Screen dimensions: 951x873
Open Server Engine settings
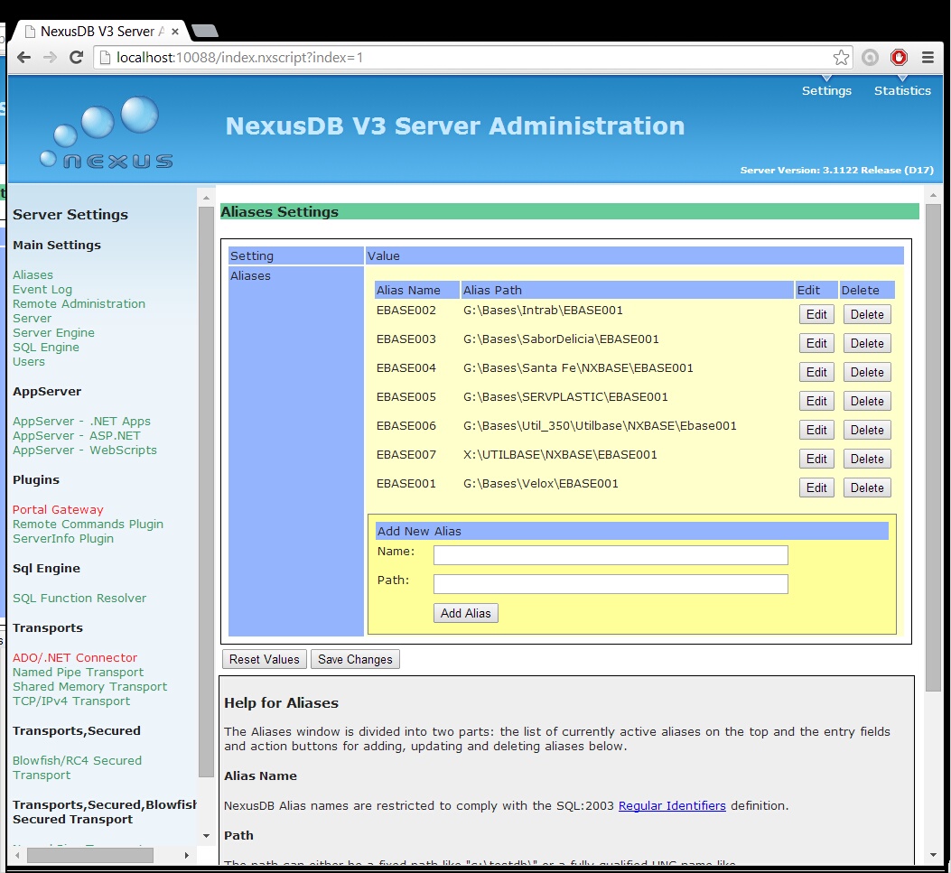click(x=53, y=333)
